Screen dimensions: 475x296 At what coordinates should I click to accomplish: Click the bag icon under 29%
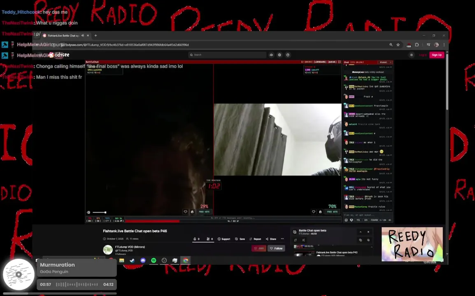(x=192, y=212)
